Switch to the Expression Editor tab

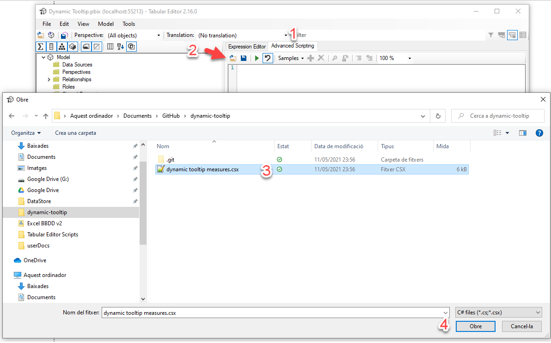coord(247,47)
